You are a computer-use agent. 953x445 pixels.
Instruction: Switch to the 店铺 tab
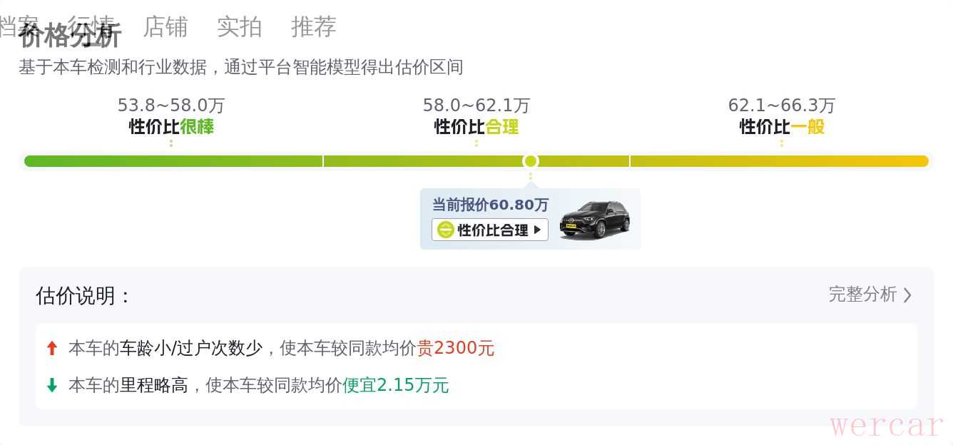pyautogui.click(x=165, y=27)
